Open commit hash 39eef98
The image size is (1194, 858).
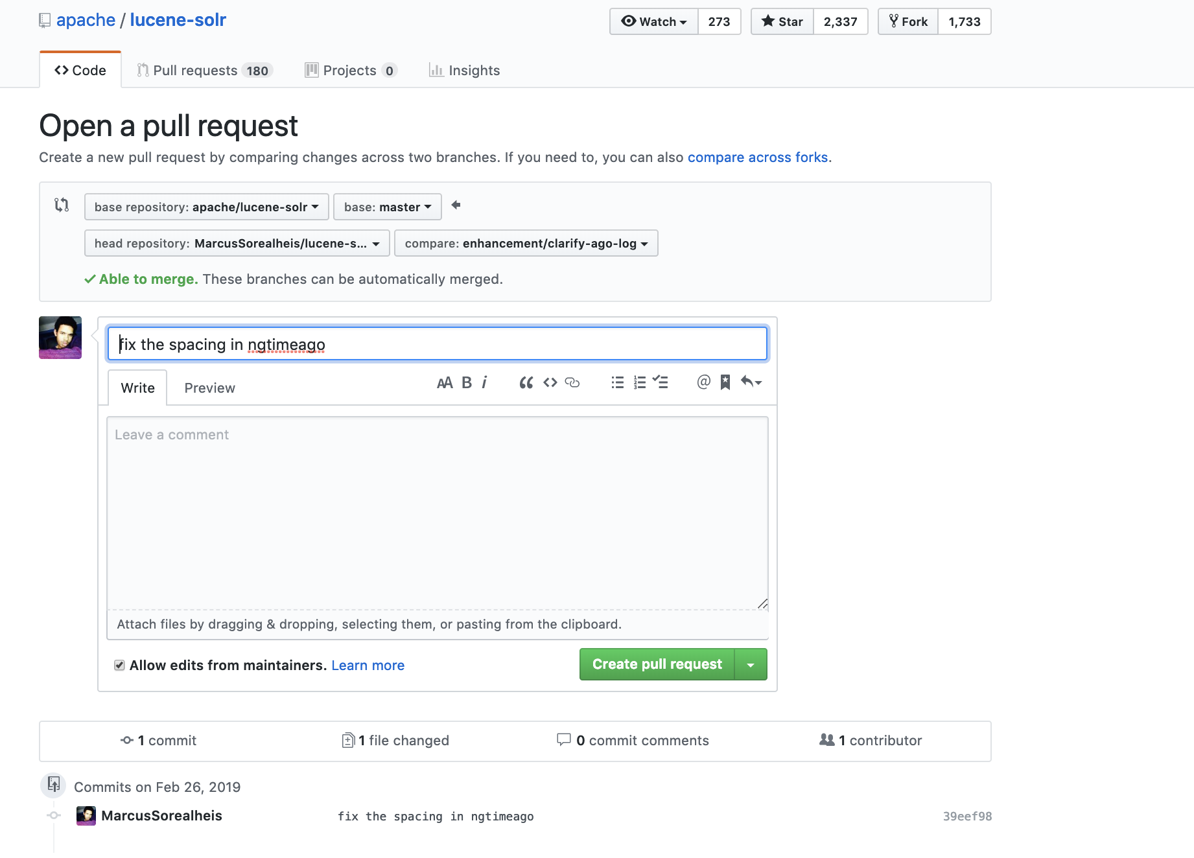(x=967, y=817)
